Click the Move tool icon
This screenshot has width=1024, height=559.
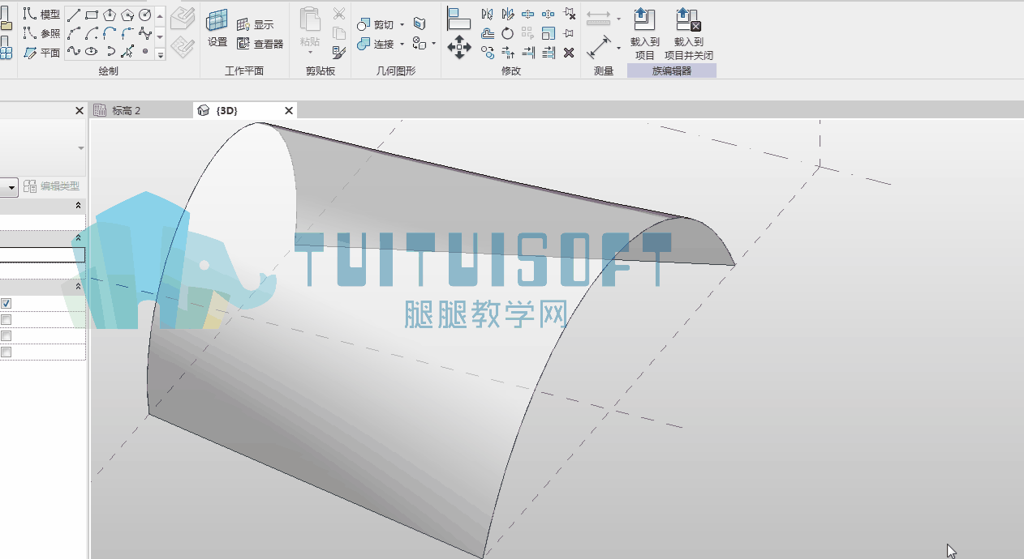coord(459,46)
